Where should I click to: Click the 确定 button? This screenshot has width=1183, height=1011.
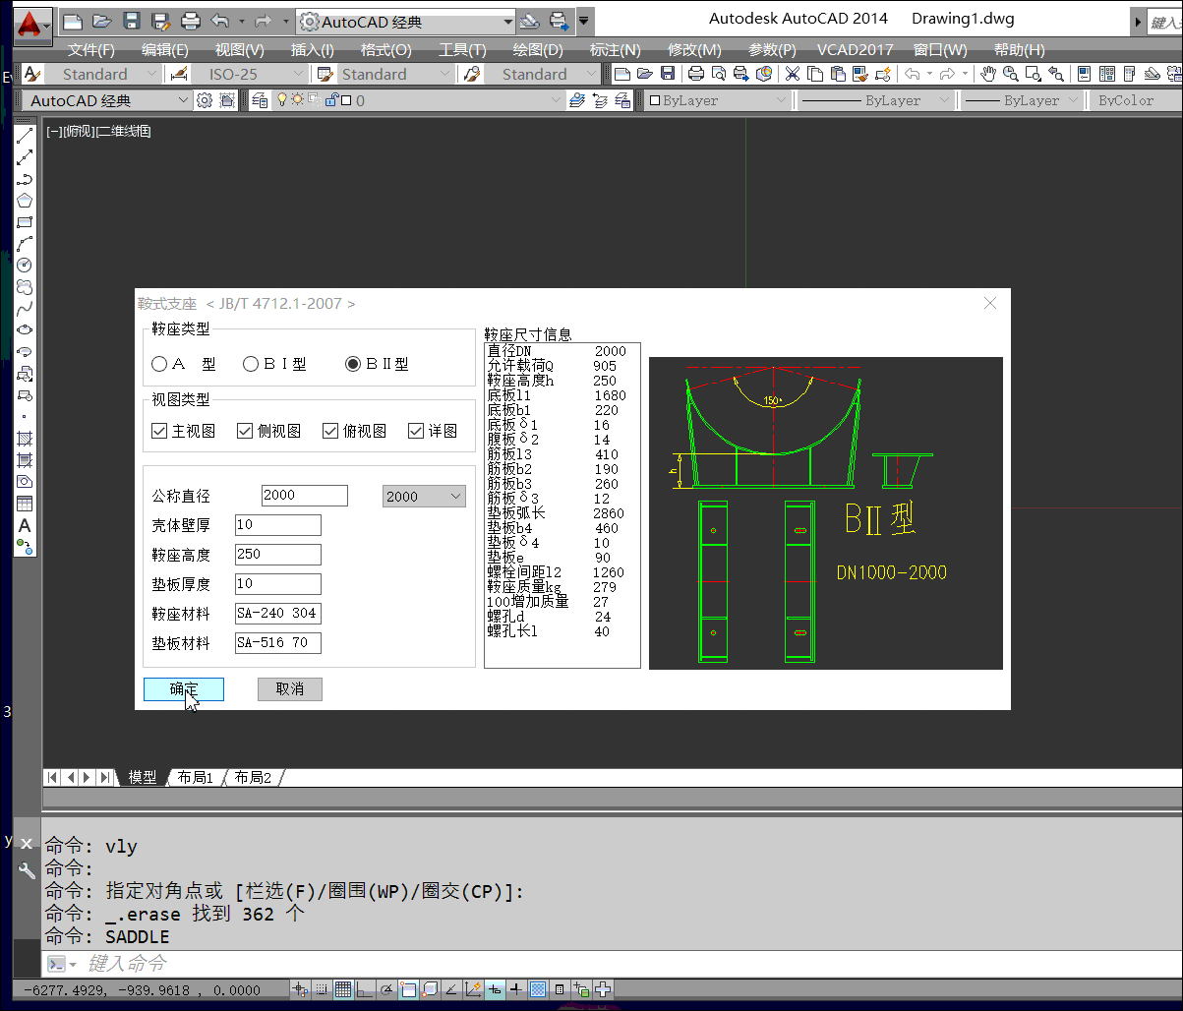pos(184,689)
